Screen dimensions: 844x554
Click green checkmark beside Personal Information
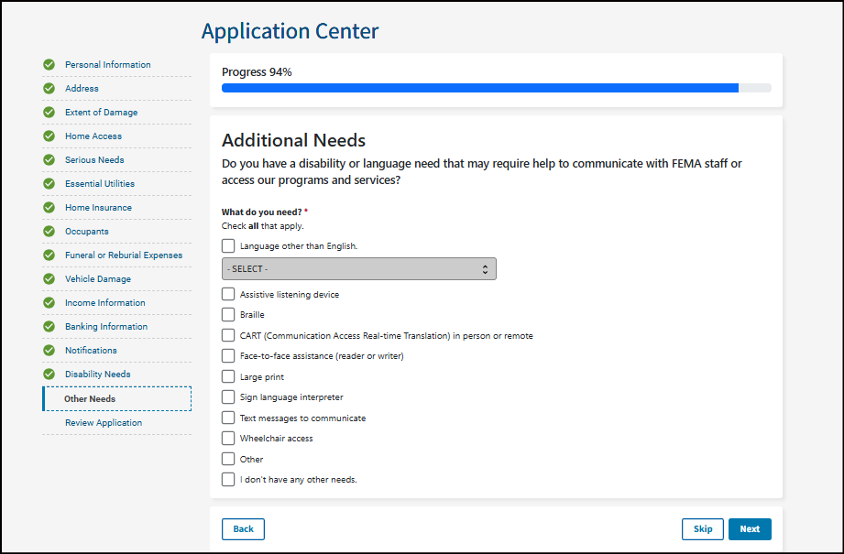pyautogui.click(x=49, y=65)
